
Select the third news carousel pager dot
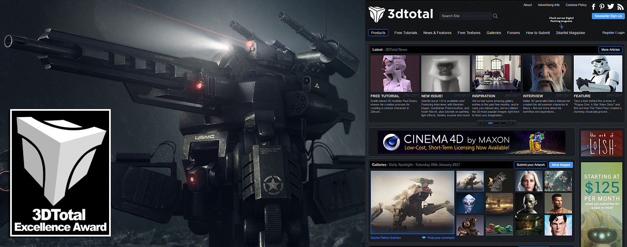click(503, 123)
